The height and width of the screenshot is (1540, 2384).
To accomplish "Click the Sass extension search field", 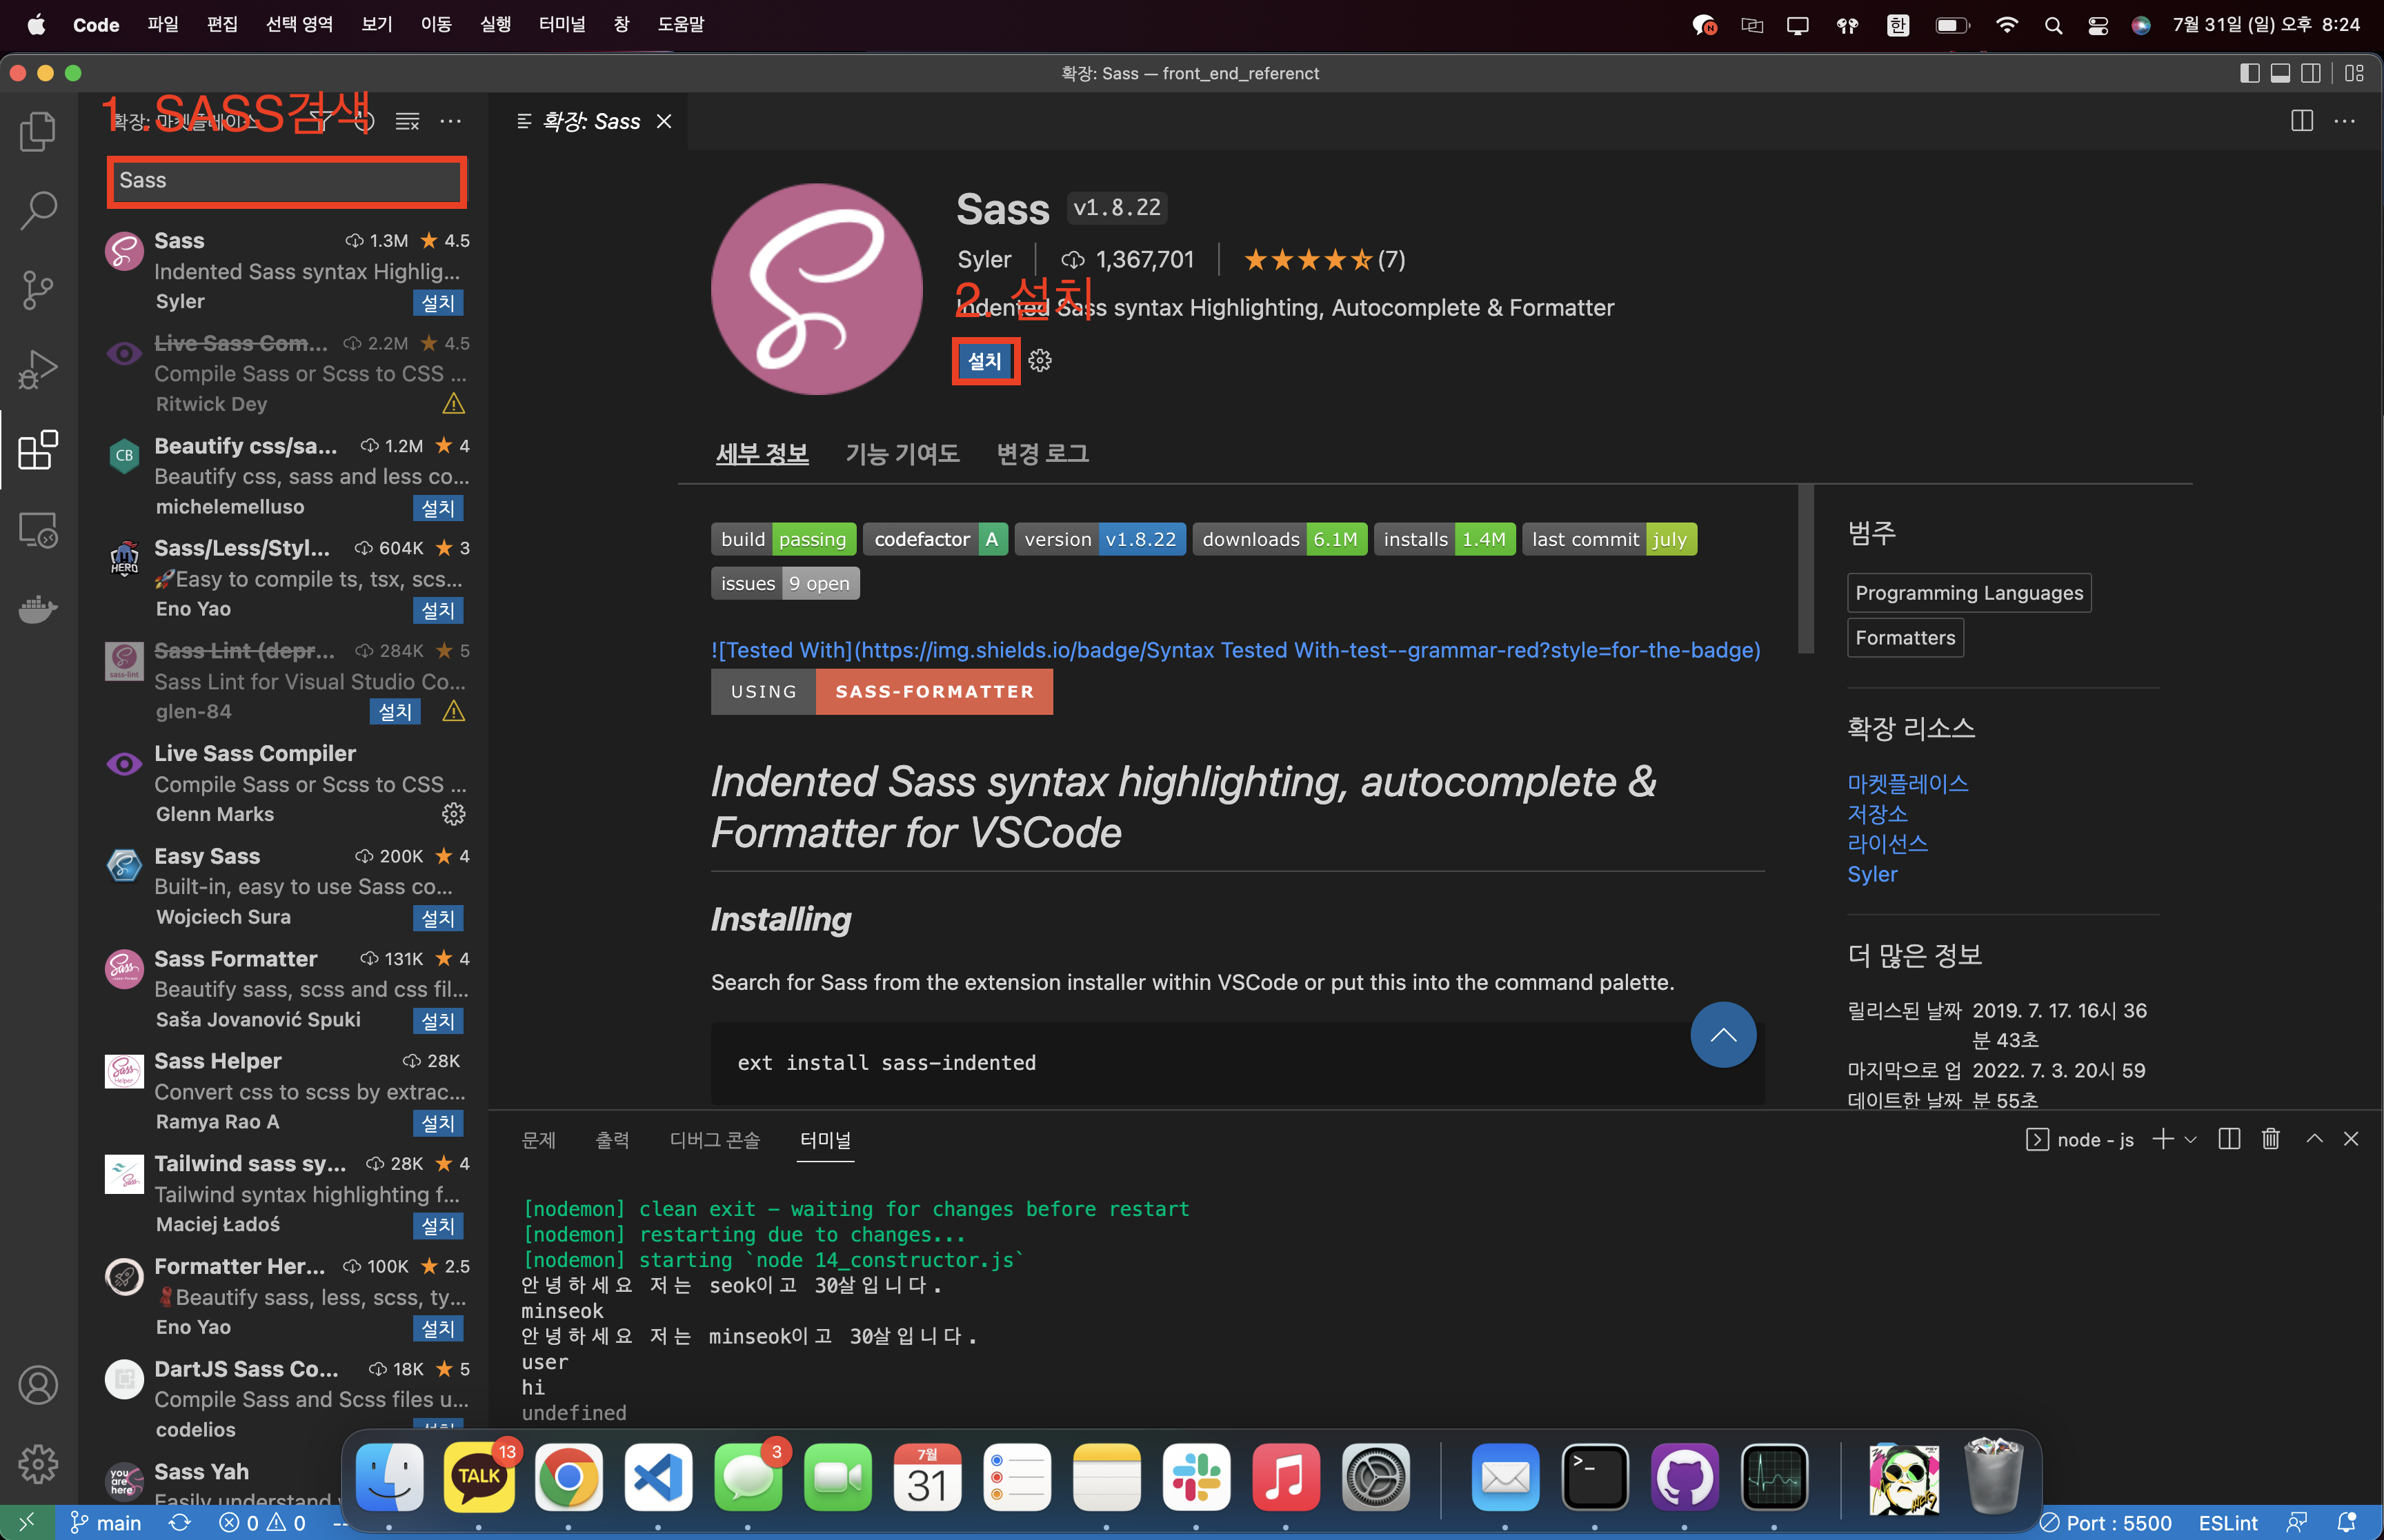I will tap(286, 181).
